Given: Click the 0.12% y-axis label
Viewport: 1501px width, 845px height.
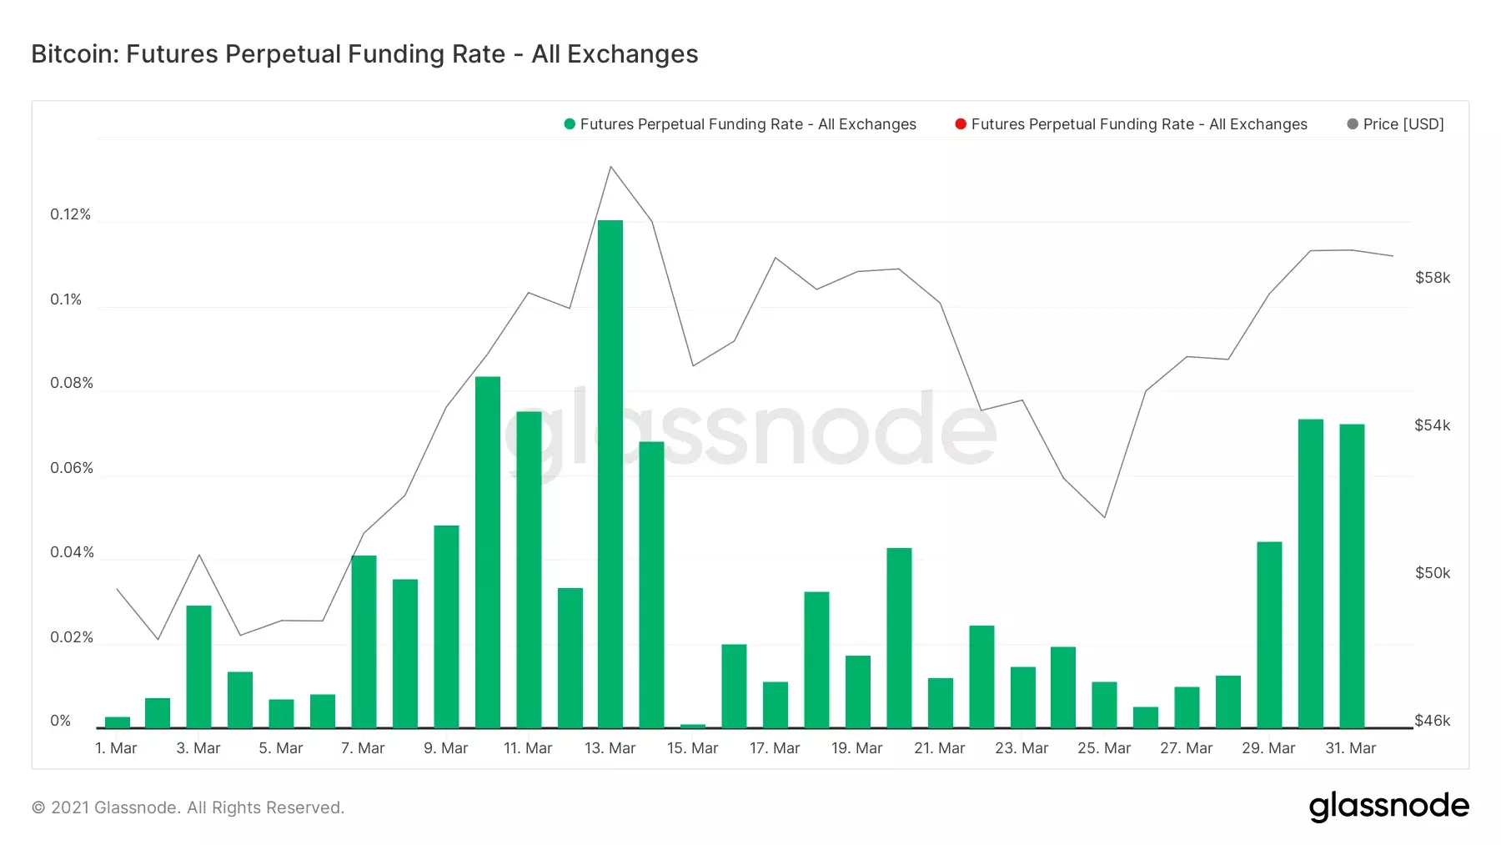Looking at the screenshot, I should (70, 214).
